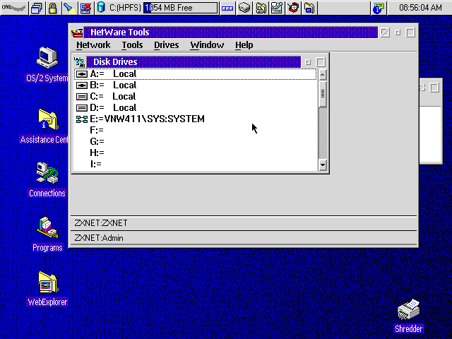
Task: Select the Programs desktop icon
Action: (47, 234)
